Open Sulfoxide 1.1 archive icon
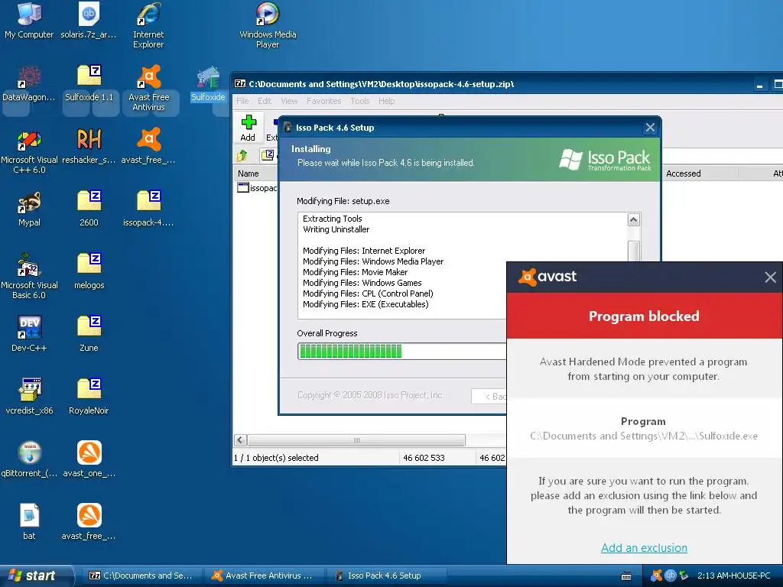The height and width of the screenshot is (587, 783). (89, 84)
